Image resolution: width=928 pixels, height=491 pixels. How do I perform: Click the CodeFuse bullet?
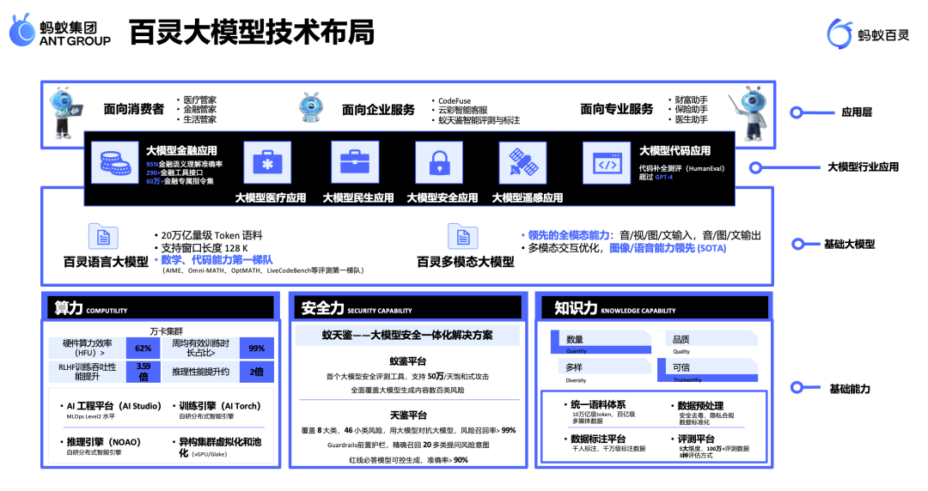(x=452, y=101)
